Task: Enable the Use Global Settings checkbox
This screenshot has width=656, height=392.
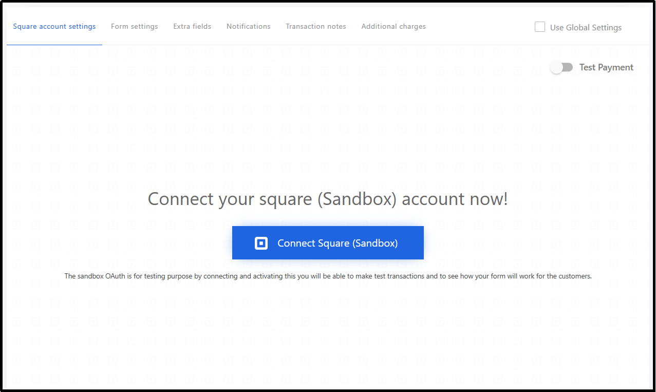Action: [x=539, y=26]
